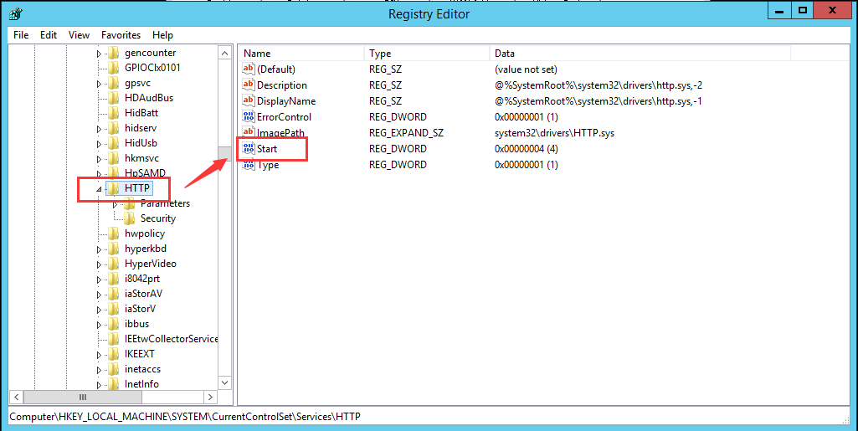Click the HidUsb folder icon
858x431 pixels.
(x=113, y=143)
